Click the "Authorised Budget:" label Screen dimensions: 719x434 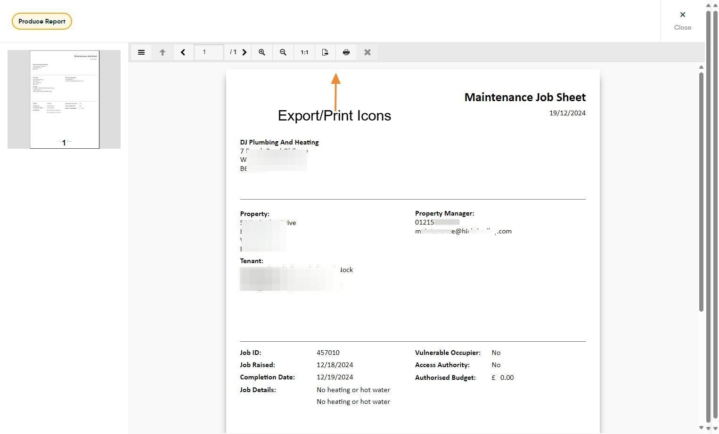(445, 378)
